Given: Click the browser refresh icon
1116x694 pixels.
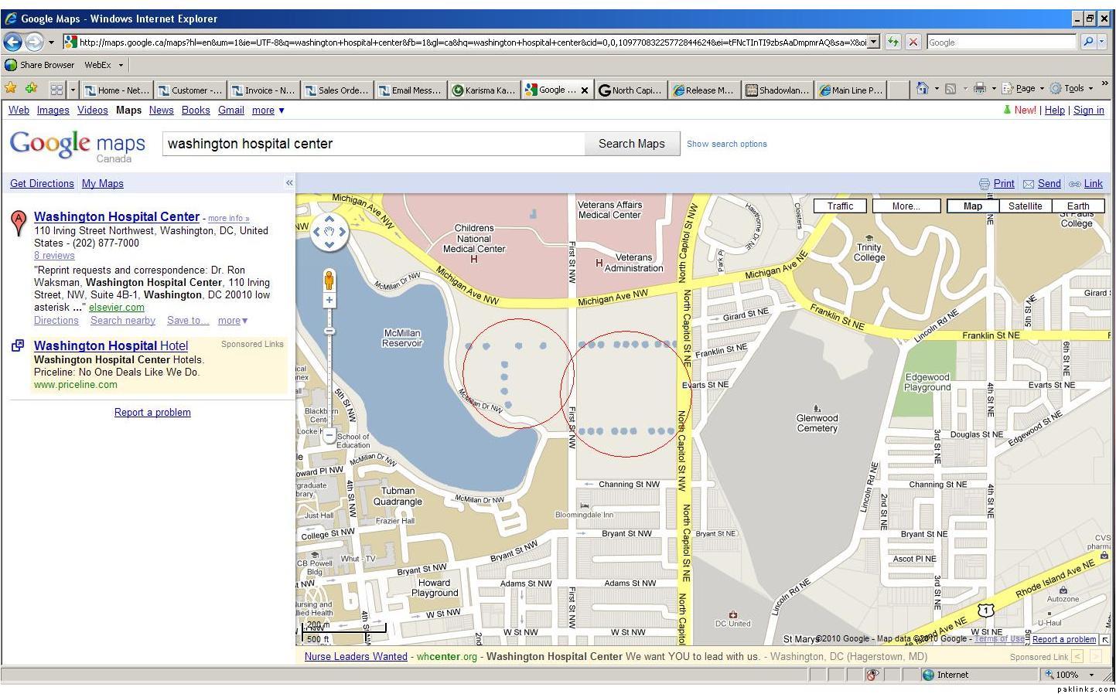Looking at the screenshot, I should point(893,42).
